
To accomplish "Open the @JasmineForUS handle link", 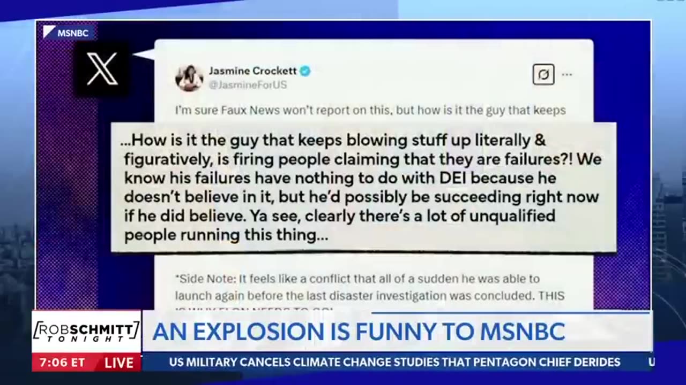I will point(248,84).
